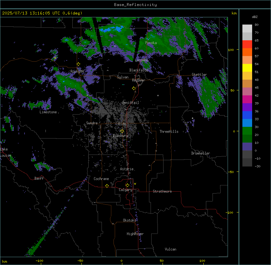Click the Airdrie city label
The width and height of the screenshot is (271, 265).
pyautogui.click(x=127, y=169)
